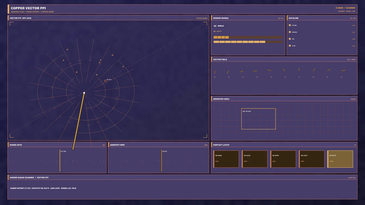Choose the SK-CA67 contact card
The image size is (365, 205).
coord(312,159)
